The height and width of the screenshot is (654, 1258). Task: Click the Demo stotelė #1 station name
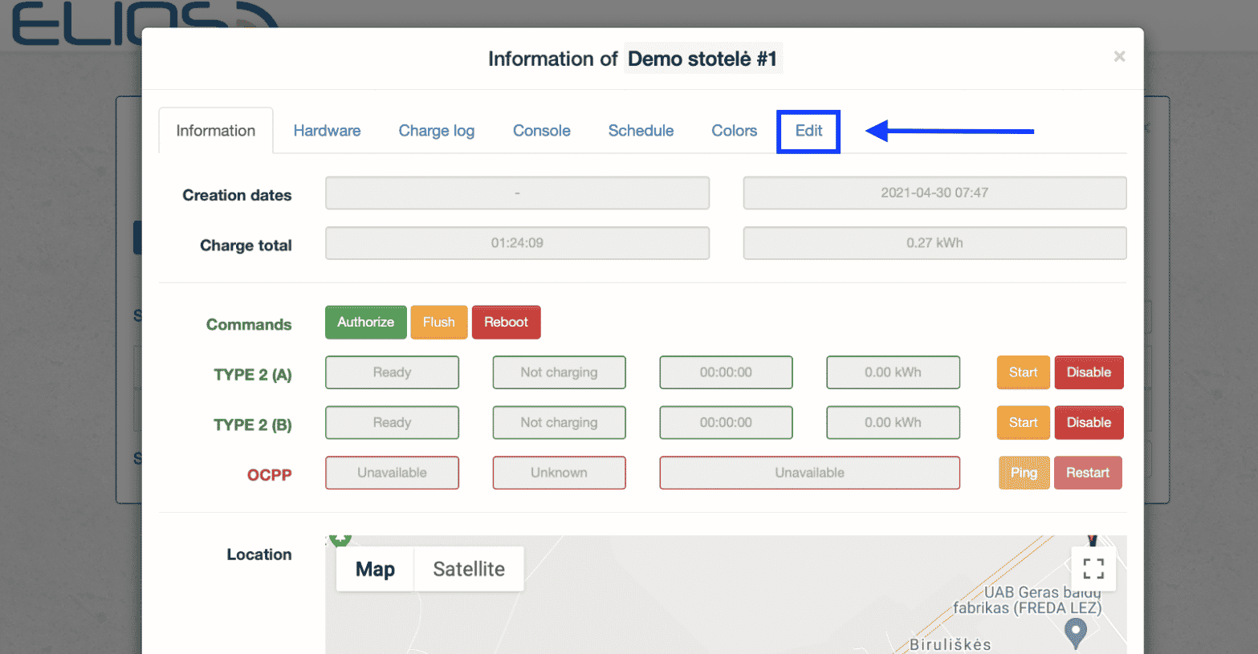click(x=702, y=59)
